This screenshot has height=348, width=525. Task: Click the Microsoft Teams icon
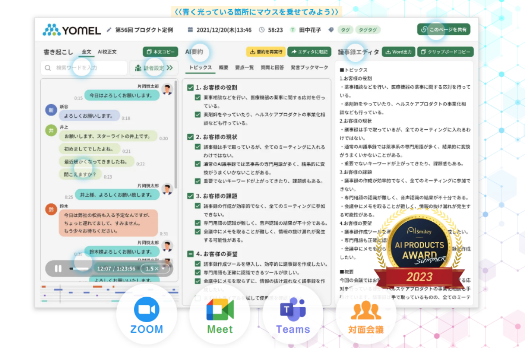293,310
